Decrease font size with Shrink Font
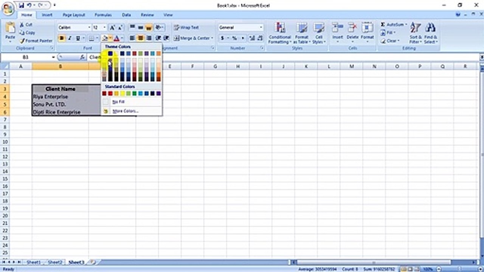 click(x=120, y=28)
